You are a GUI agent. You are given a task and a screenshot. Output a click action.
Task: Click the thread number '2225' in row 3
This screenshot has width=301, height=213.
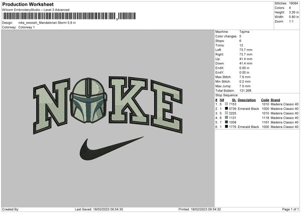pos(232,113)
